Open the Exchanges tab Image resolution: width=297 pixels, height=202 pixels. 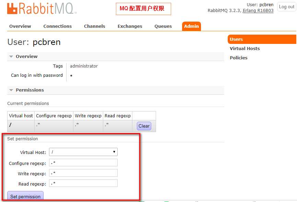click(130, 26)
